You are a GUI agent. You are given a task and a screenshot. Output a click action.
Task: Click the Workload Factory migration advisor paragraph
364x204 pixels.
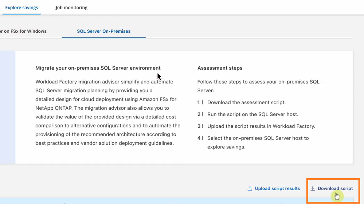[x=107, y=112]
